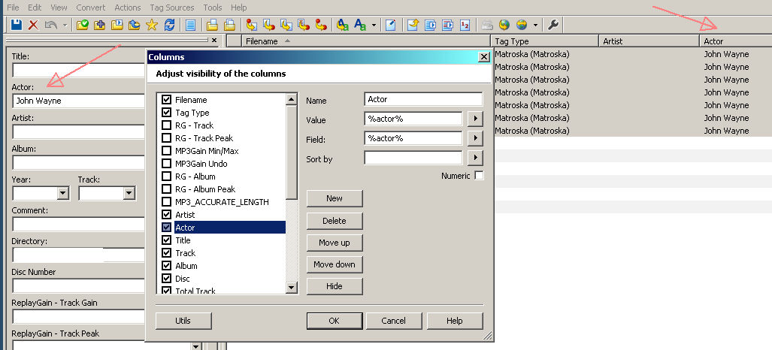Click the Tag - Filename convert icon
Viewport: 772px width, 350px height.
point(252,25)
